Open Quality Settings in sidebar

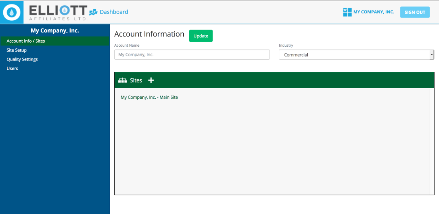22,59
